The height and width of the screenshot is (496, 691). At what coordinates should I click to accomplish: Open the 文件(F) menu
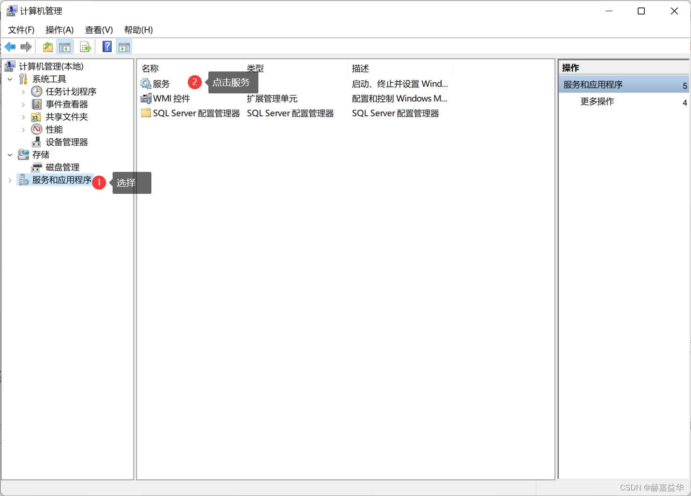(21, 30)
